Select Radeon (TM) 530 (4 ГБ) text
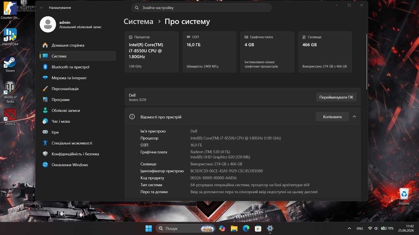This screenshot has width=419, height=235. [x=210, y=152]
